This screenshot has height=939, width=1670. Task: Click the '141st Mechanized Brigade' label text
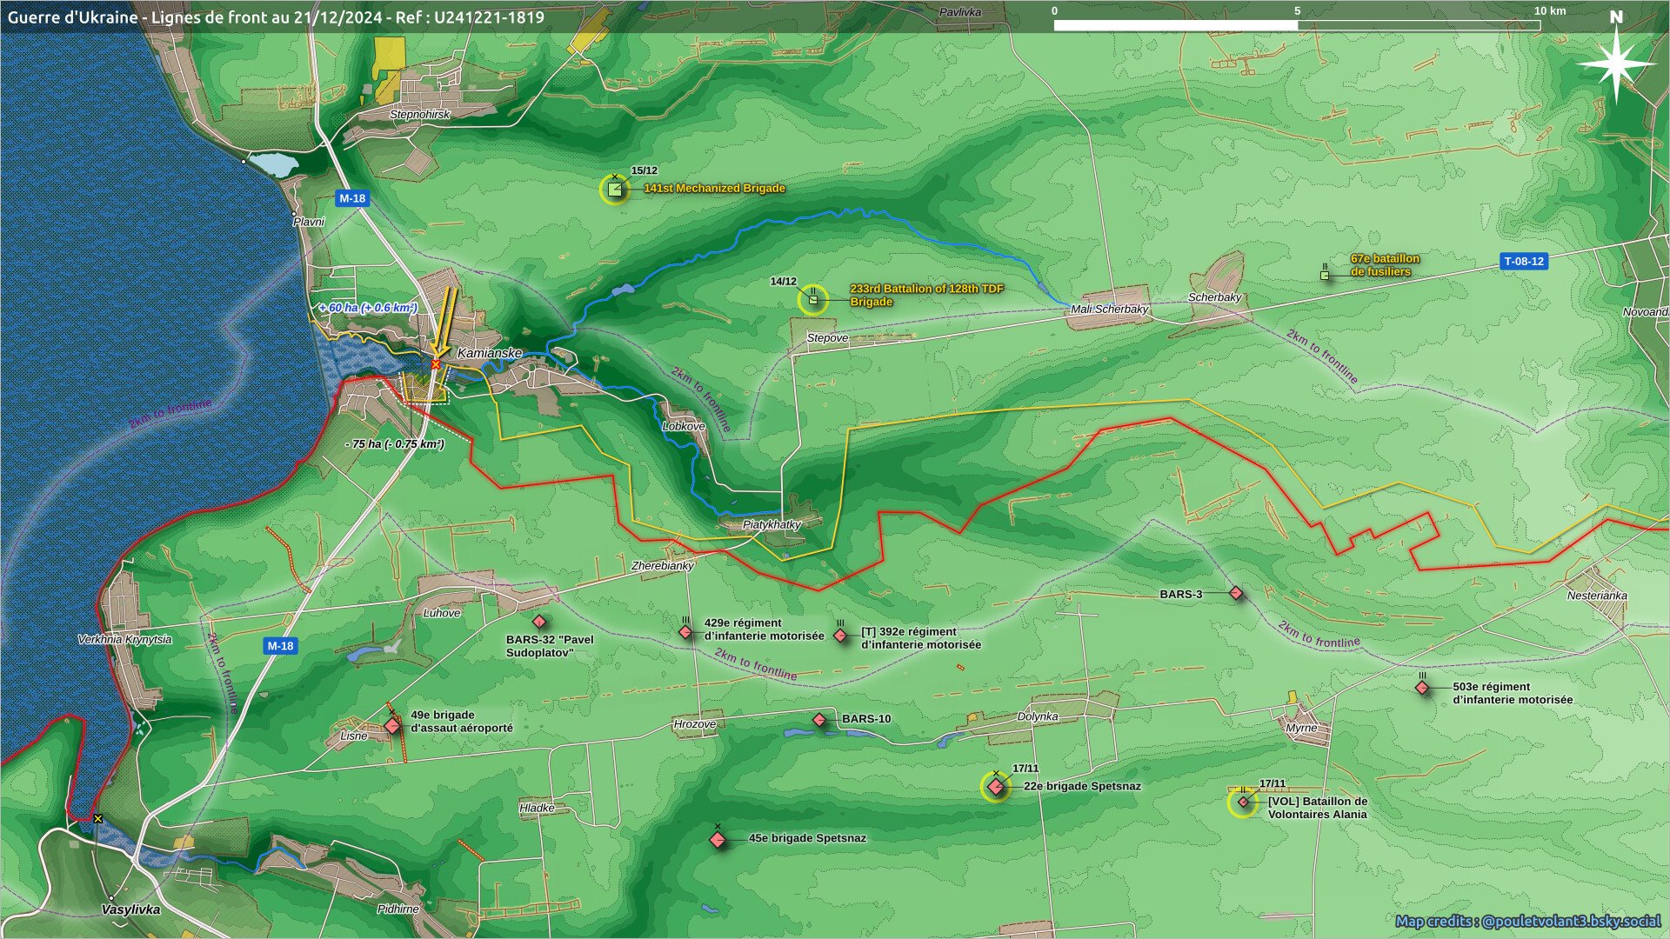714,188
